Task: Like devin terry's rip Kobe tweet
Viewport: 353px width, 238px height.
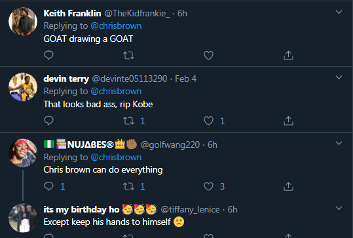Action: 208,121
